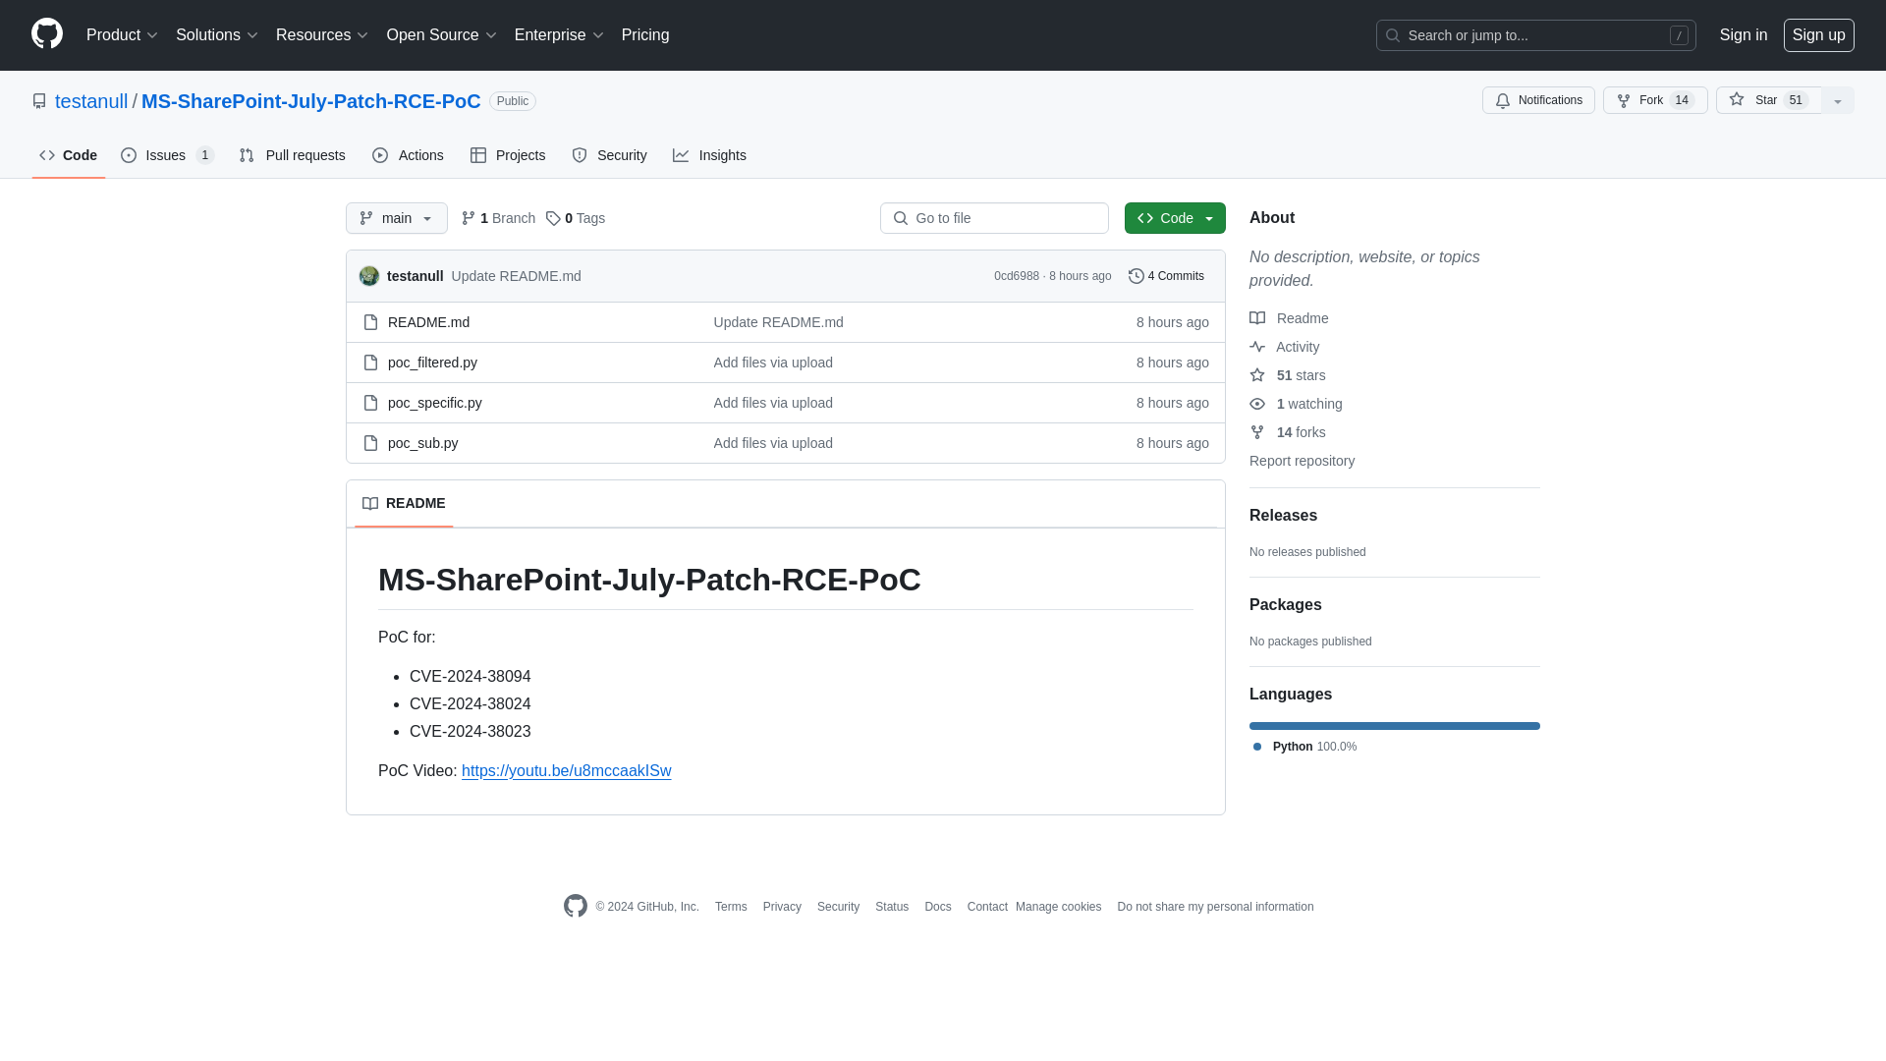The image size is (1886, 1061).
Task: Click the testanull avatar in commit row
Action: tap(369, 276)
